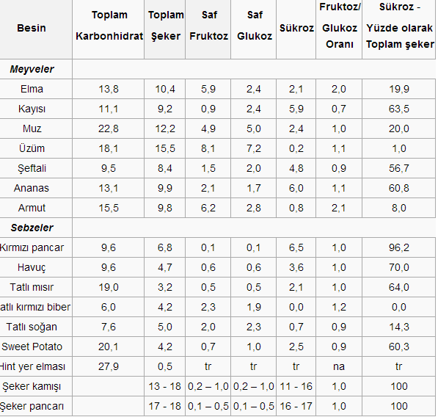Click the Üzüm row label

pyautogui.click(x=32, y=148)
